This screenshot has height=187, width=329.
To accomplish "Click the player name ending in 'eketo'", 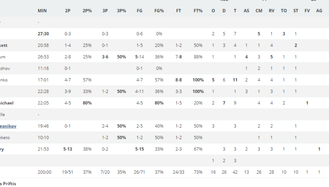I will click(5, 138).
